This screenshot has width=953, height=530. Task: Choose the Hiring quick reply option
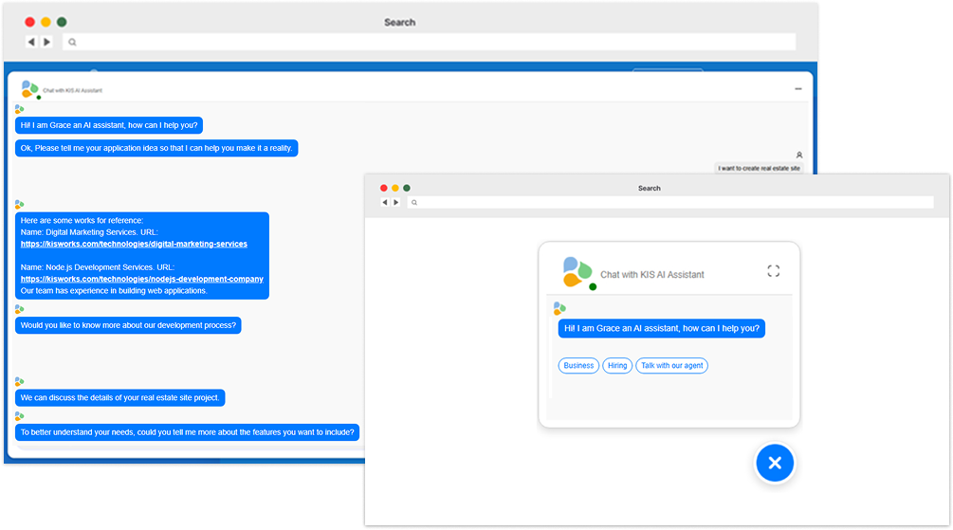(x=617, y=365)
